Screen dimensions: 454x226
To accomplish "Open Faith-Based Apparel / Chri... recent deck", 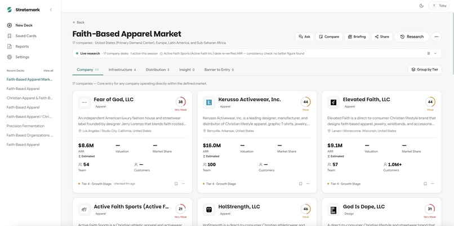I will [x=29, y=117].
